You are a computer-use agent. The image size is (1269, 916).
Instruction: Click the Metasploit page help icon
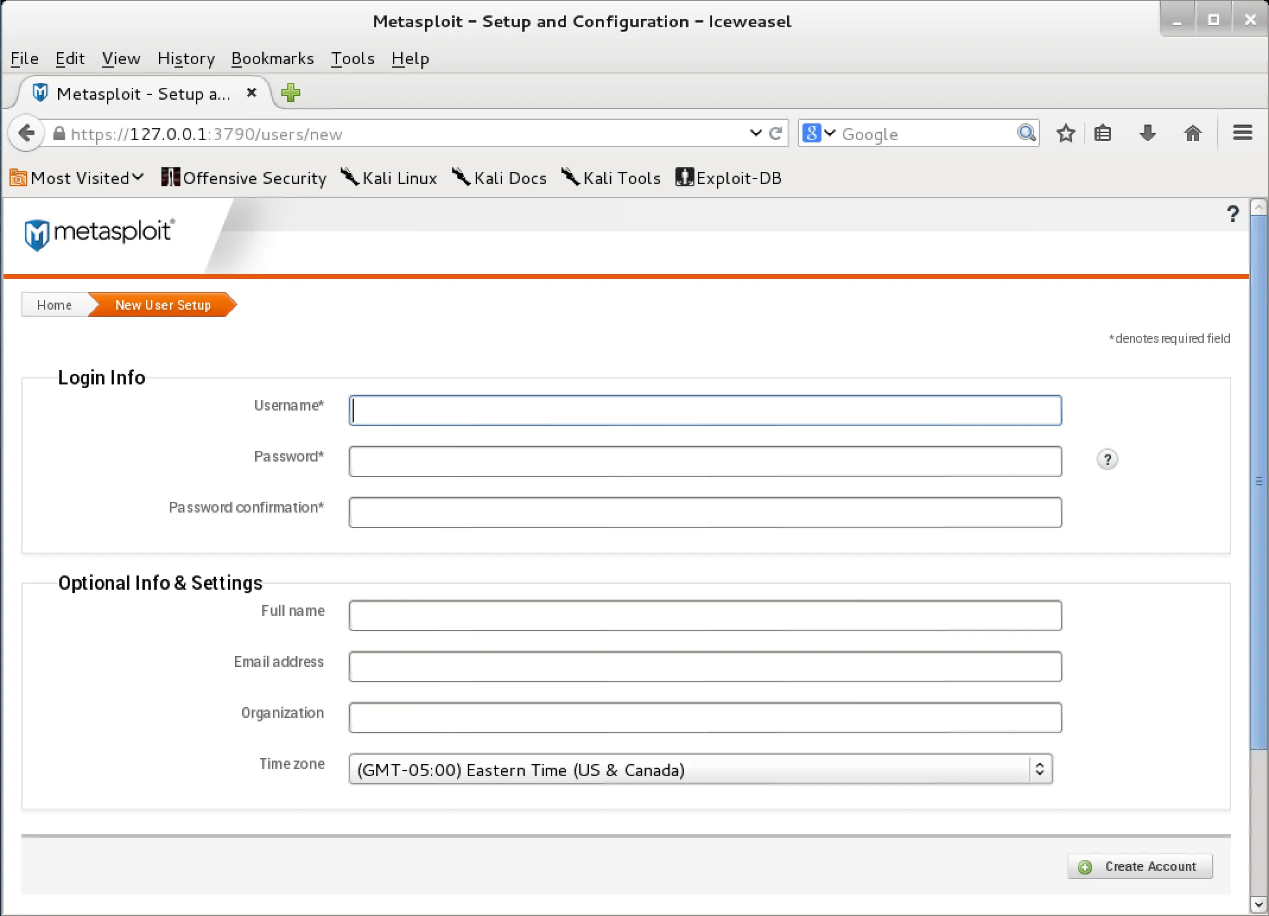[1233, 214]
